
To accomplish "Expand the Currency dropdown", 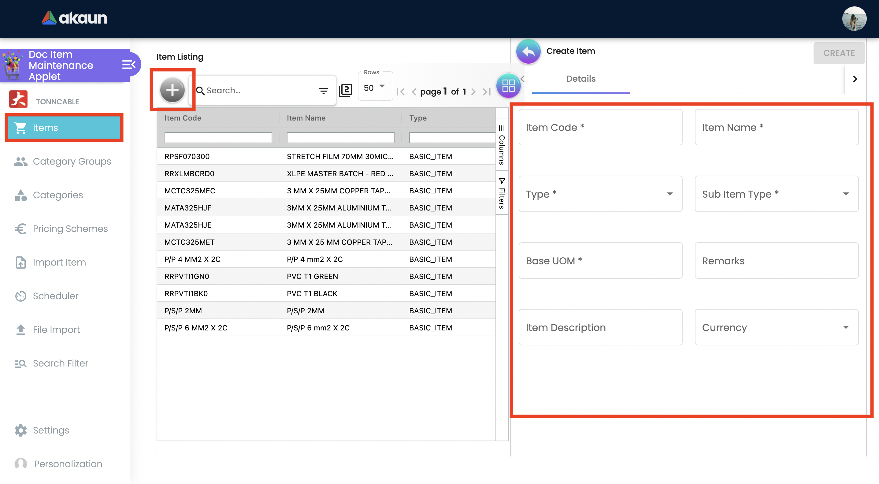I will [776, 327].
